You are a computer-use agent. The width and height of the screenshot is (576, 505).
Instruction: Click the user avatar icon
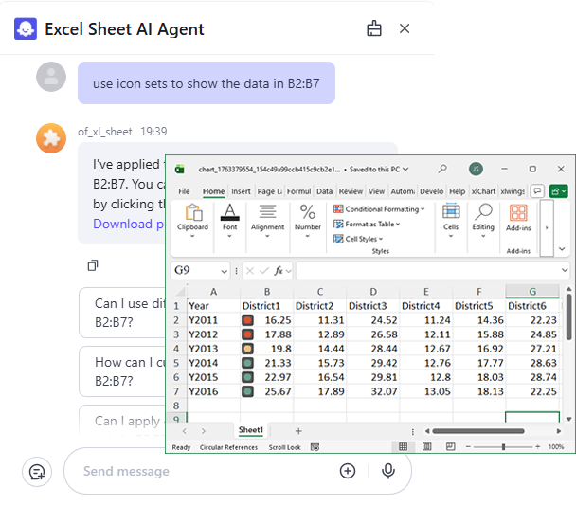[51, 77]
